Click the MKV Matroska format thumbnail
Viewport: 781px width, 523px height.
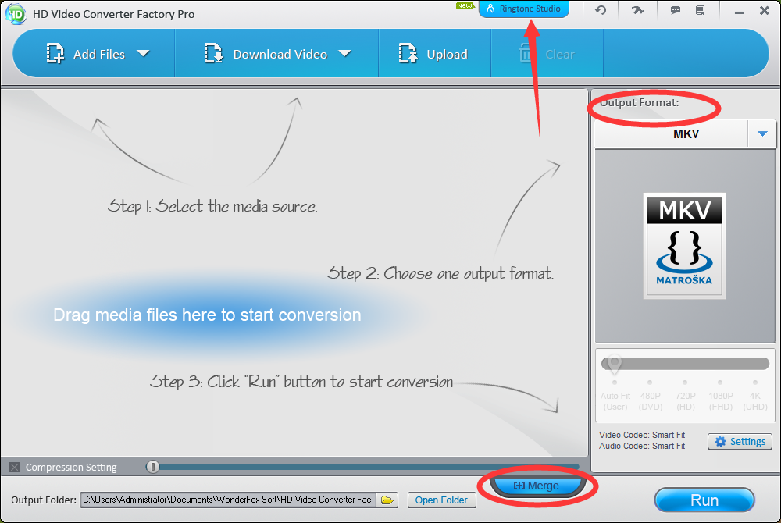pos(684,246)
